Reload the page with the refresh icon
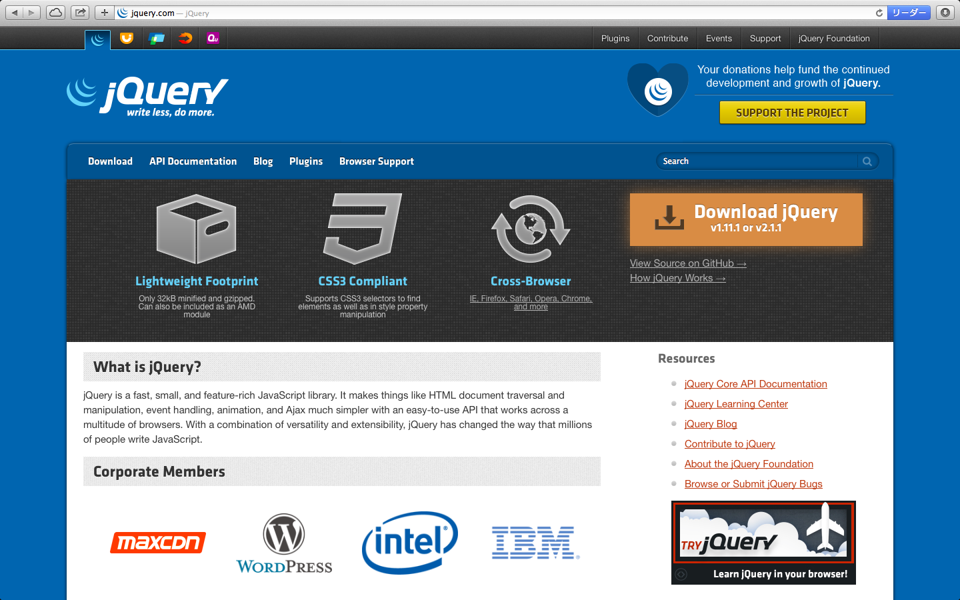The width and height of the screenshot is (960, 600). click(879, 13)
